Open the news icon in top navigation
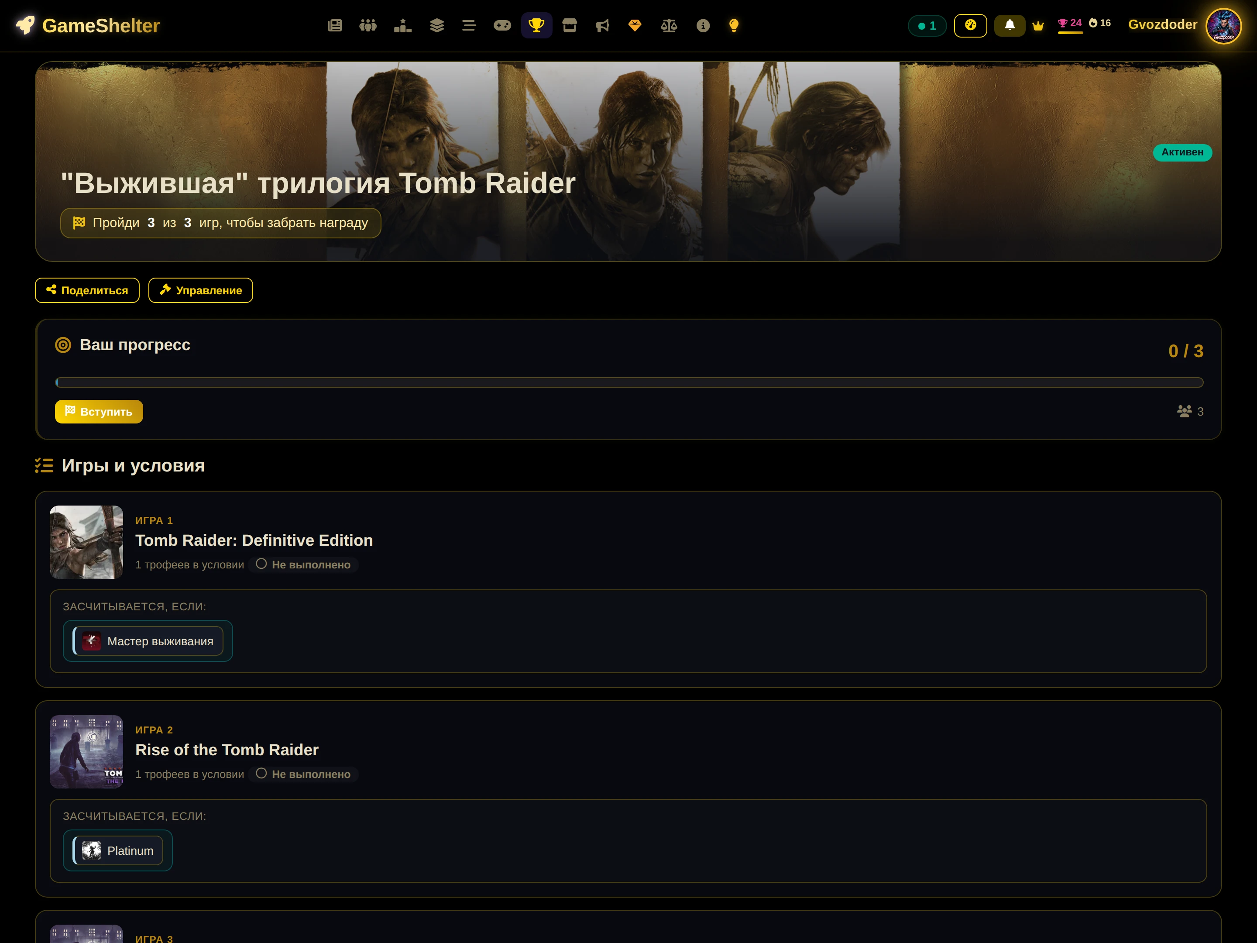The height and width of the screenshot is (943, 1257). (x=335, y=26)
